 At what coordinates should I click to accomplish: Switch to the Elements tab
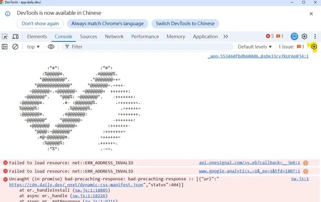click(37, 36)
